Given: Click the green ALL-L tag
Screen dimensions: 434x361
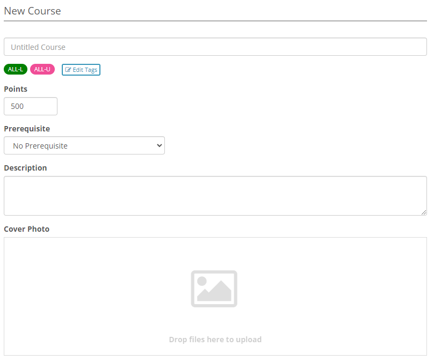Looking at the screenshot, I should click(x=16, y=69).
